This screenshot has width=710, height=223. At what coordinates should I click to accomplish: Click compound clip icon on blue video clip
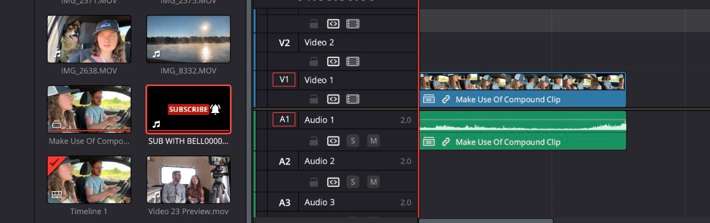(430, 99)
